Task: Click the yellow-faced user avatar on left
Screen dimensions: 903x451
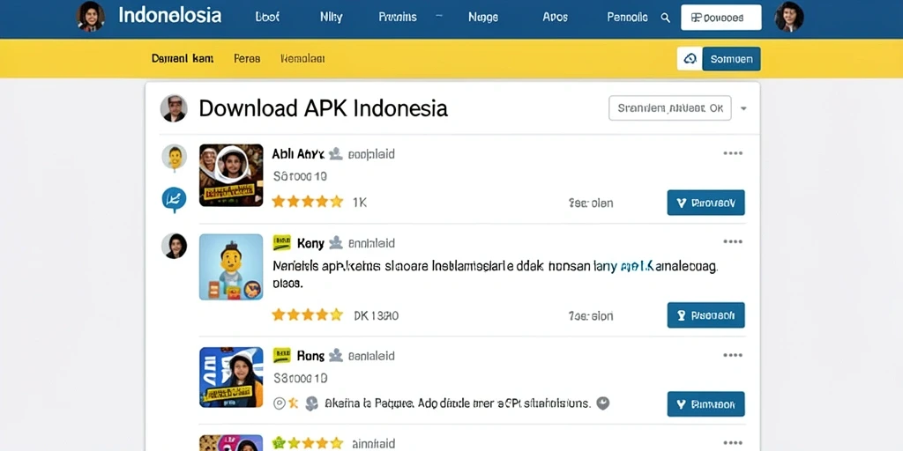Action: [174, 157]
